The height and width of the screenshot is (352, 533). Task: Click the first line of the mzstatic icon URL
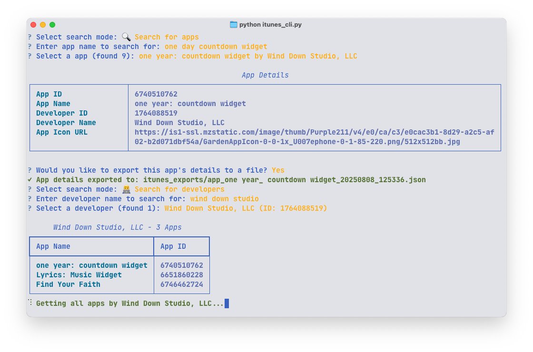click(x=315, y=132)
